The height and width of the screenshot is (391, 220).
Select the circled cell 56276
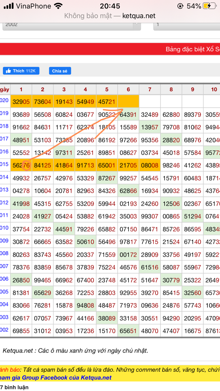21,165
